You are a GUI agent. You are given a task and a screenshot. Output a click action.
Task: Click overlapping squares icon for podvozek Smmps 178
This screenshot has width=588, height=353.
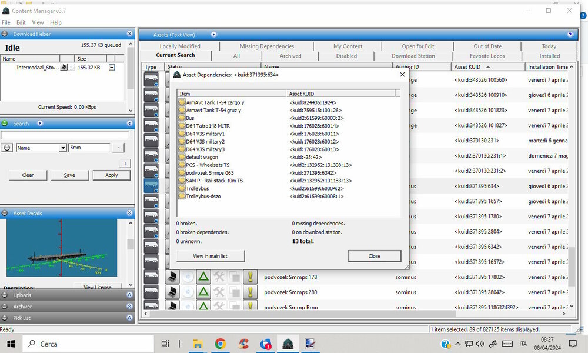point(235,277)
